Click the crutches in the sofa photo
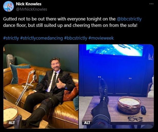The image size is (158, 132). [26, 87]
